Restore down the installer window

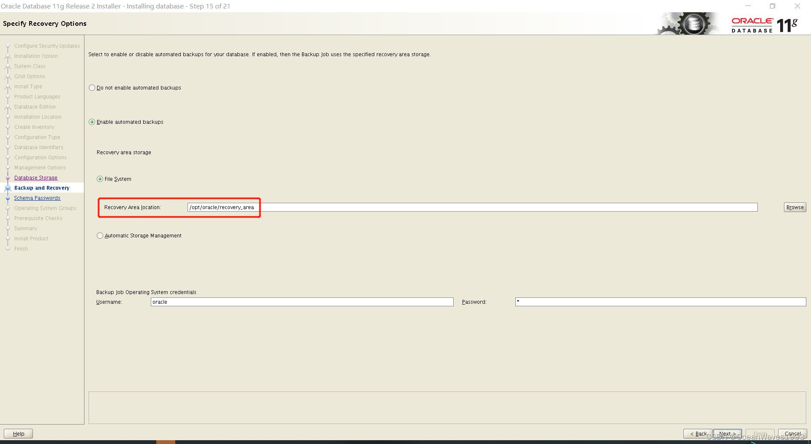point(773,6)
